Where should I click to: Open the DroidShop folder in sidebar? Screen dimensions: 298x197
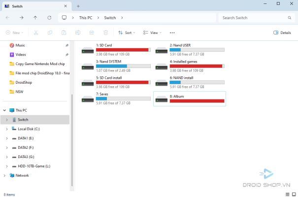(24, 82)
